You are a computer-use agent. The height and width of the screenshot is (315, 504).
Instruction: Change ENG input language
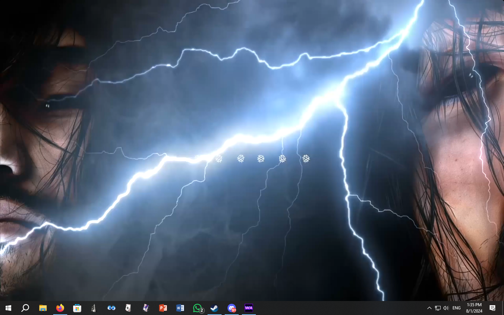(456, 308)
